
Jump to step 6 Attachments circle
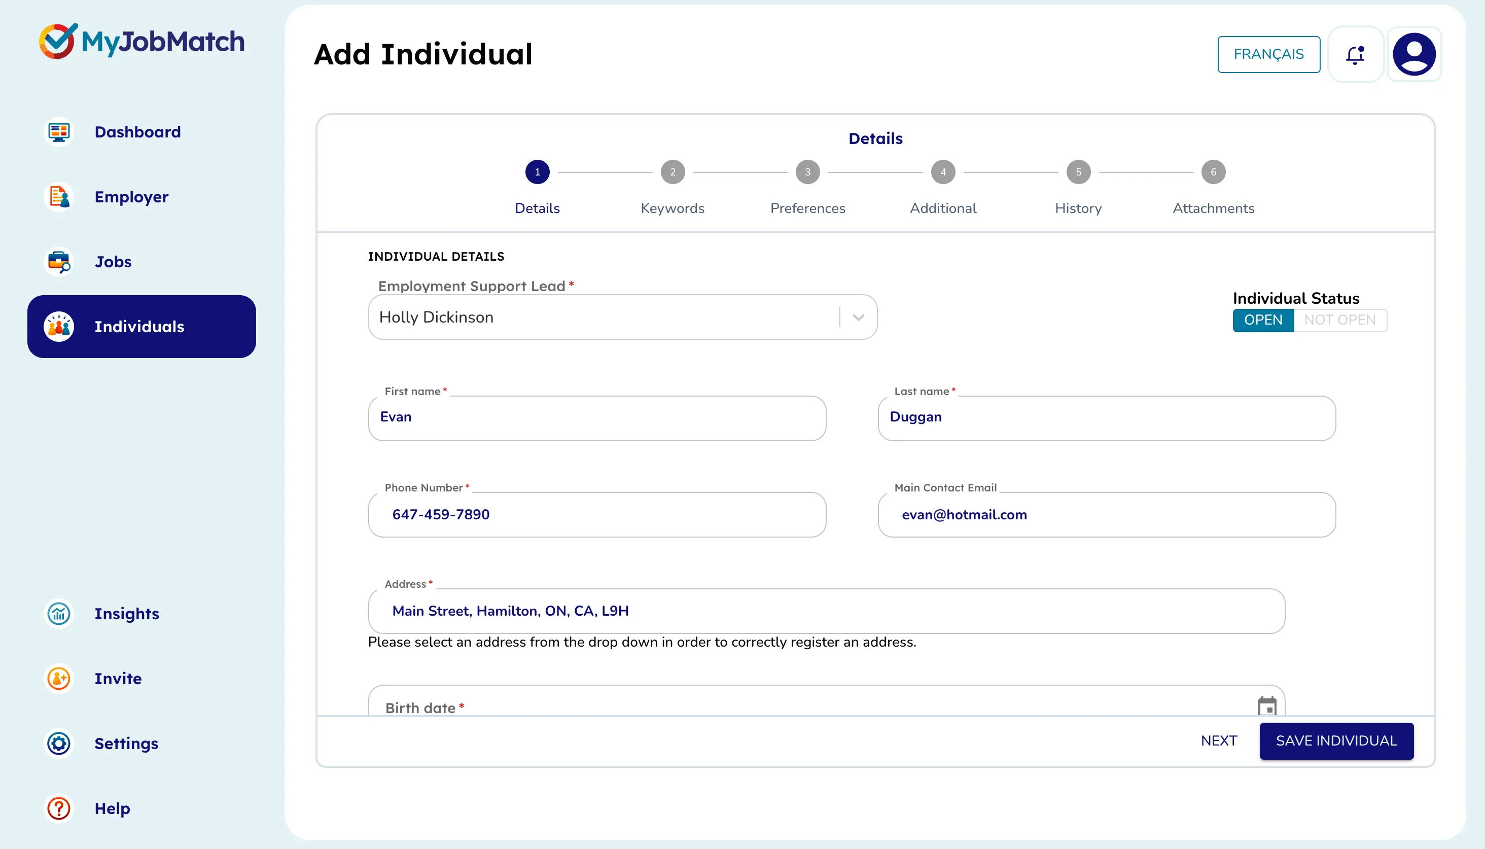(x=1213, y=172)
